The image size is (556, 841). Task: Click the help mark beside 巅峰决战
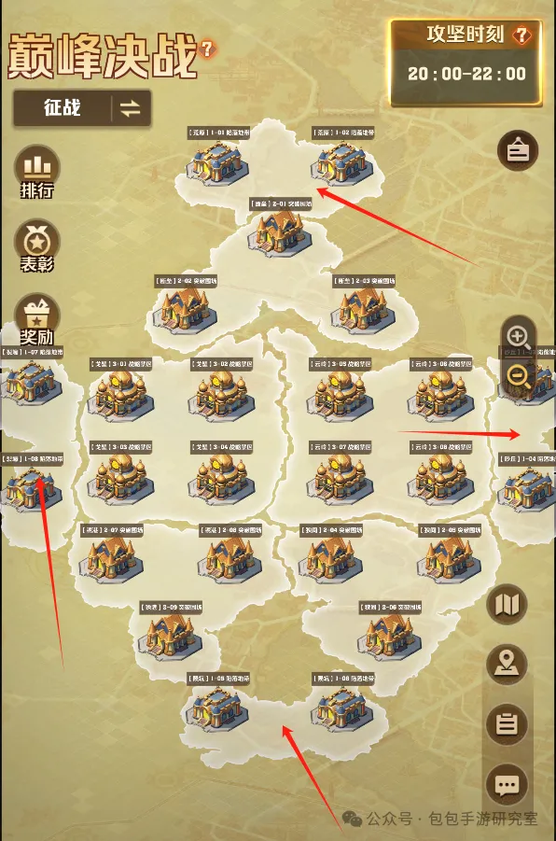(x=207, y=49)
